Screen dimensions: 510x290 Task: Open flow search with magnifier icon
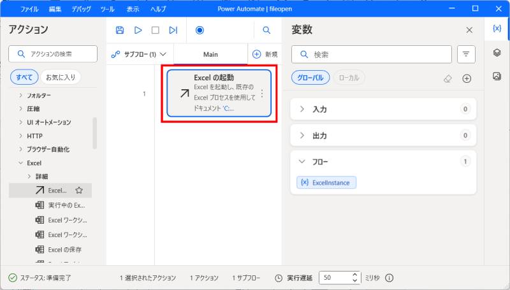(x=266, y=30)
